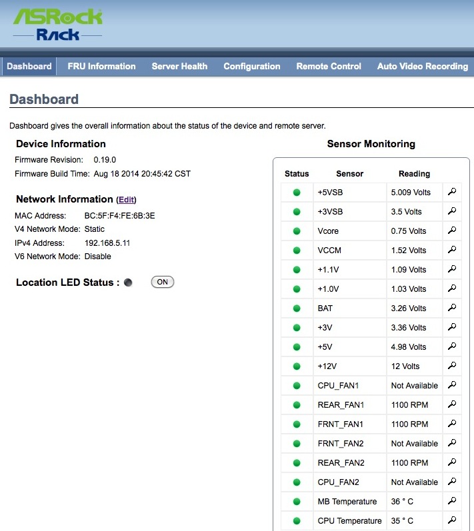Show CPU_FAN1 details with magnifier
The image size is (474, 531).
[x=452, y=384]
